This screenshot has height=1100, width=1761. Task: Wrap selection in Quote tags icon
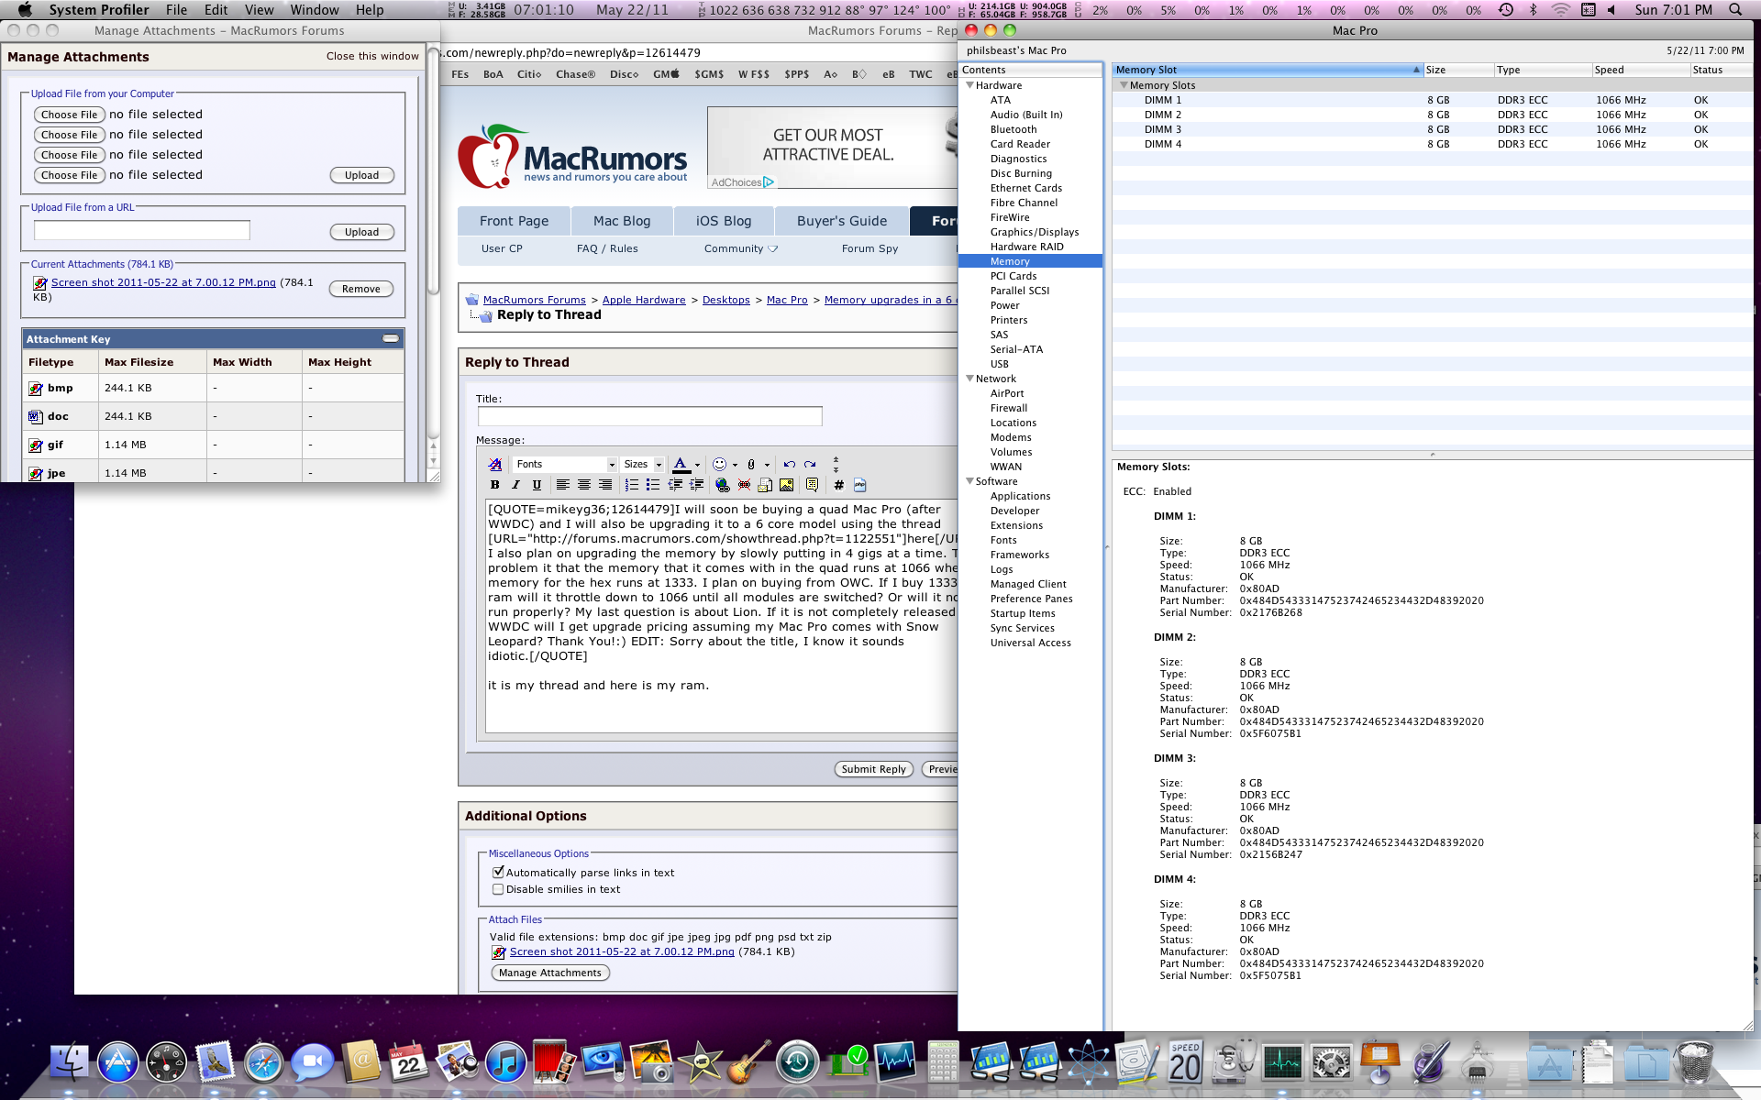pos(812,485)
